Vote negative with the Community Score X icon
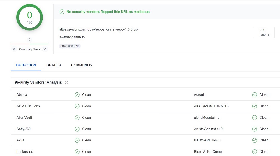The height and width of the screenshot is (156, 280). 14,49
